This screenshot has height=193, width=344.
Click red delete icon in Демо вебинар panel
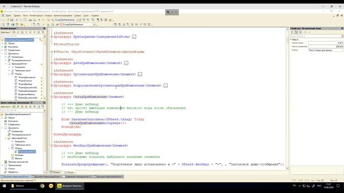[x=26, y=107]
